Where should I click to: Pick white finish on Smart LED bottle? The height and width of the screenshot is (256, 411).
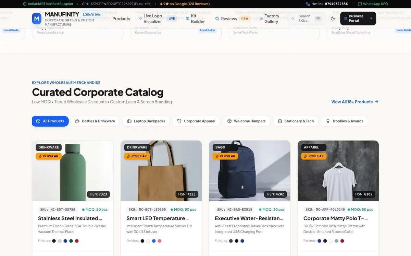pyautogui.click(x=148, y=241)
